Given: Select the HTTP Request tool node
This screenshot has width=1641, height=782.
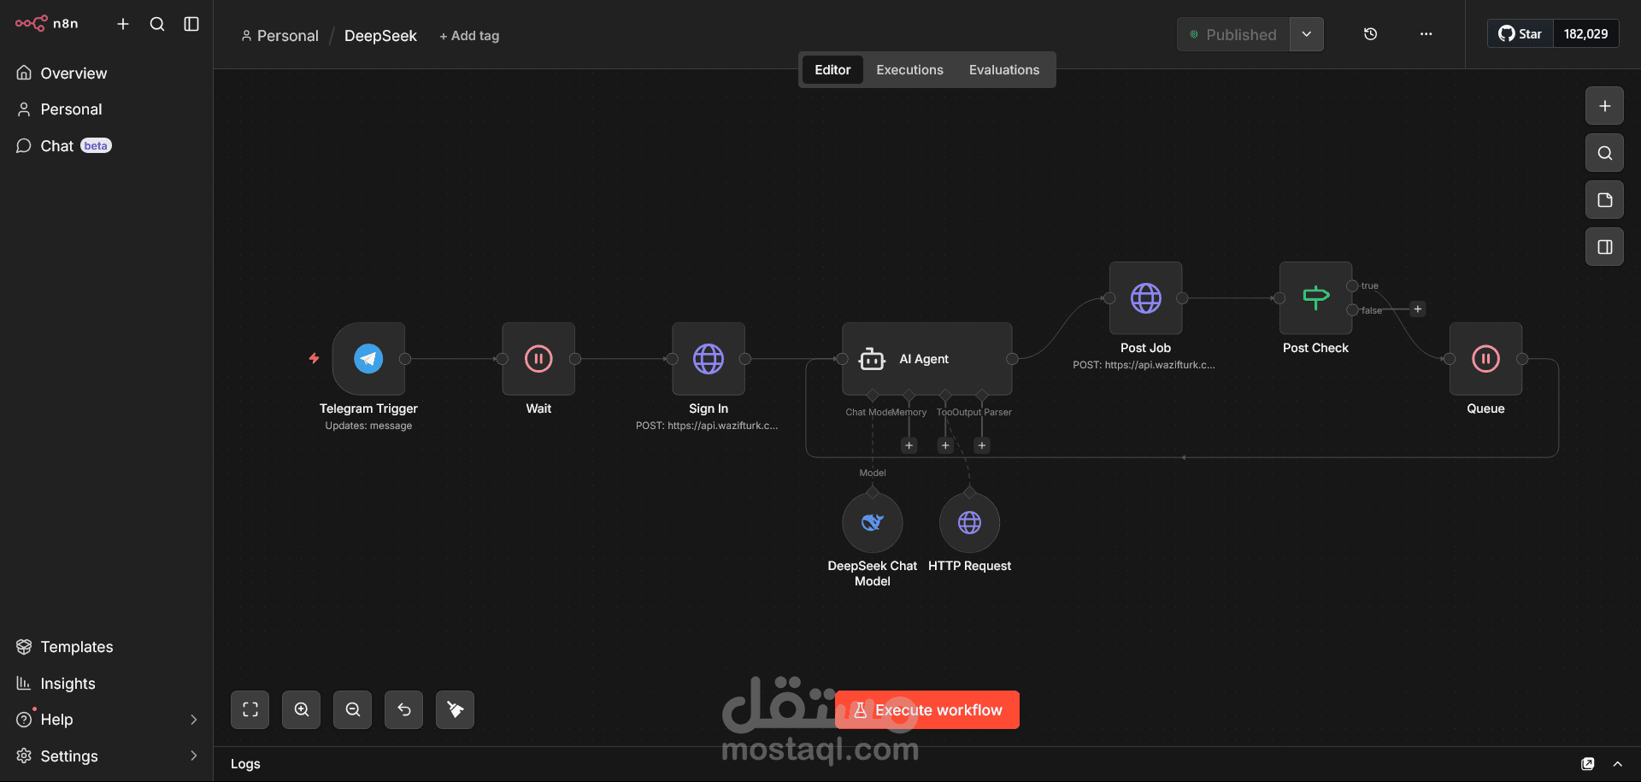Looking at the screenshot, I should [969, 523].
